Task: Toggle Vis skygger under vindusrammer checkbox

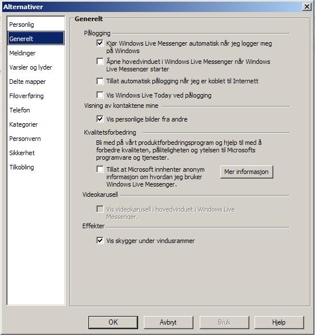Action: (100, 240)
